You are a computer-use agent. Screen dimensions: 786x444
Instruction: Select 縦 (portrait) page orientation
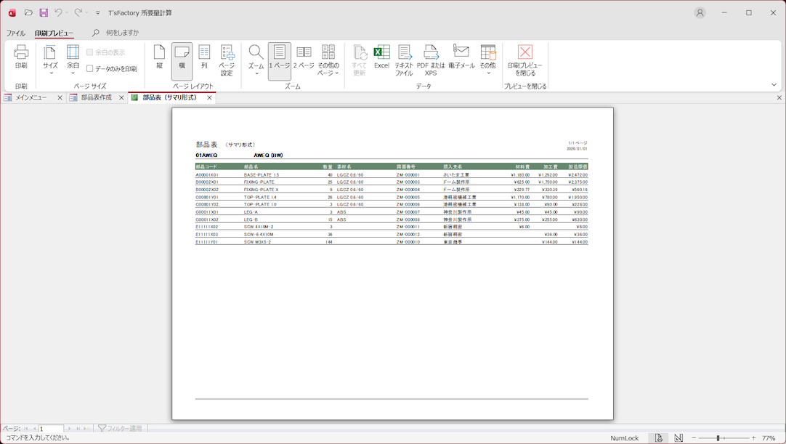tap(159, 57)
